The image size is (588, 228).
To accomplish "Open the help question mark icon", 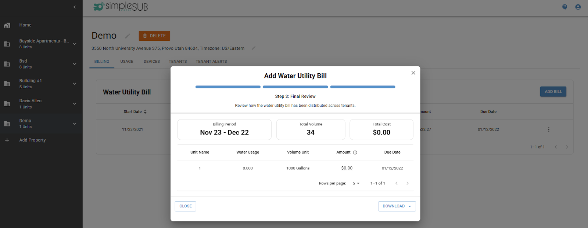I will point(564,7).
